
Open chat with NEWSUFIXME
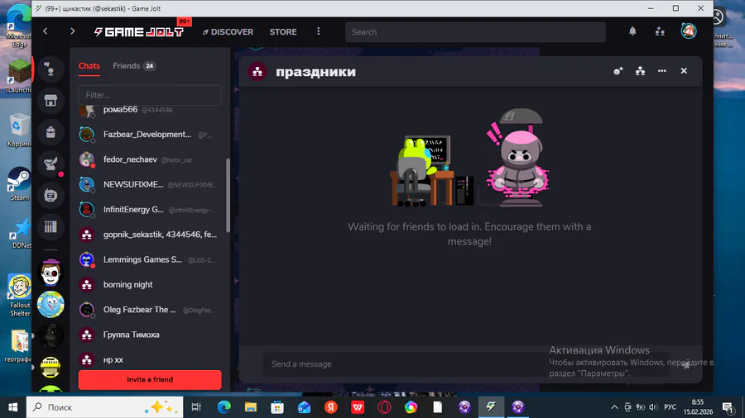click(x=150, y=185)
